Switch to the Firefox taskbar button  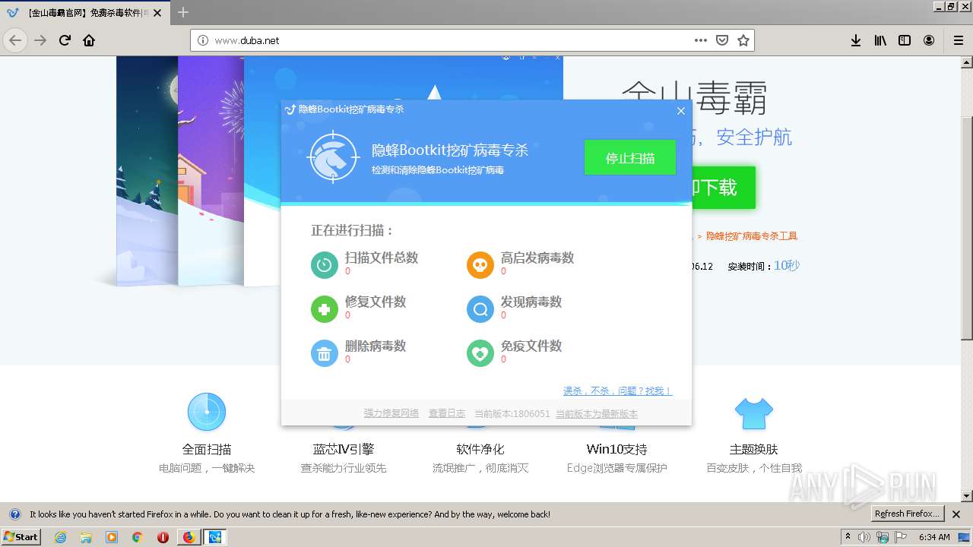coord(189,537)
